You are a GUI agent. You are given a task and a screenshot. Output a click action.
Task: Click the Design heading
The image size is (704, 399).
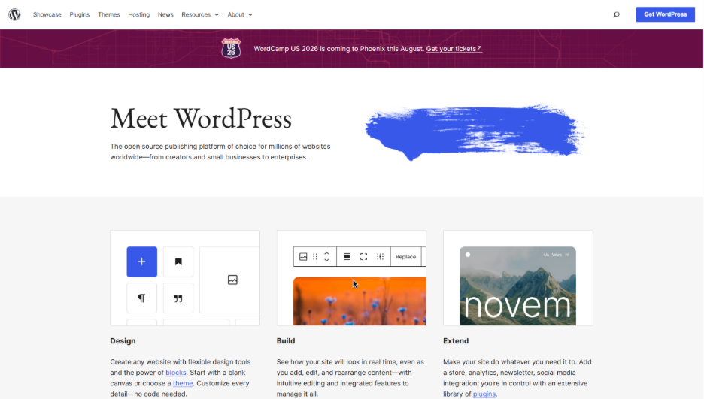pyautogui.click(x=123, y=340)
